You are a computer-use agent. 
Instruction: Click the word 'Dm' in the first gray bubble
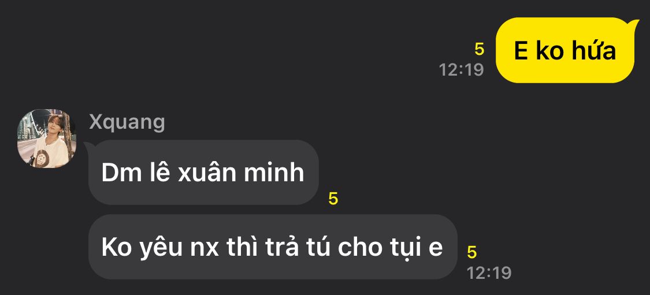117,173
